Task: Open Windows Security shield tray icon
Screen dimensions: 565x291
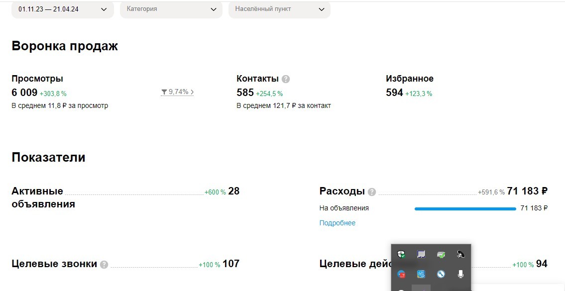Action: (401, 254)
